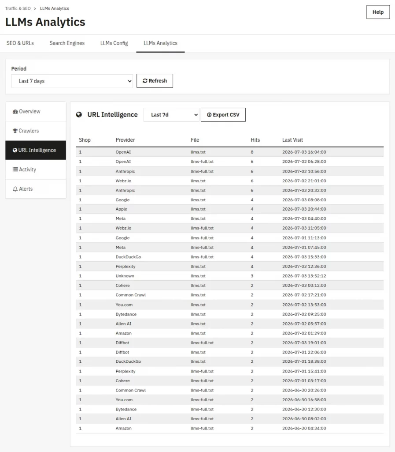Click timestamp 2026-07-01 11:13:00
Viewport: 395px width, 452px height.
tap(304, 238)
